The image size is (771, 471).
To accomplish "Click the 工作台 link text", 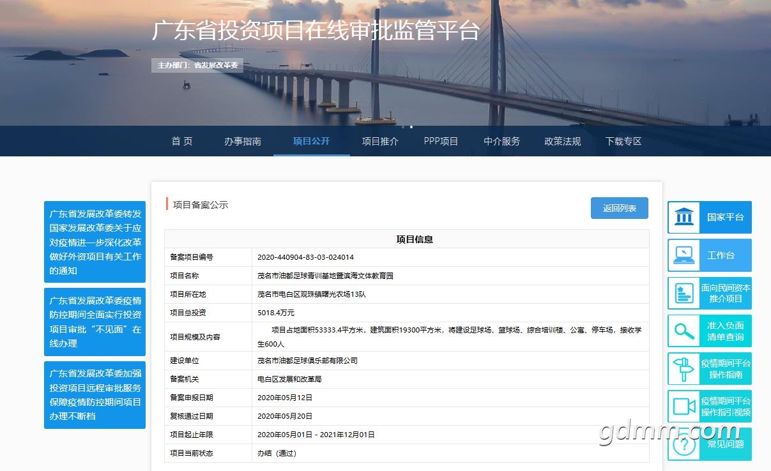I will pyautogui.click(x=721, y=255).
